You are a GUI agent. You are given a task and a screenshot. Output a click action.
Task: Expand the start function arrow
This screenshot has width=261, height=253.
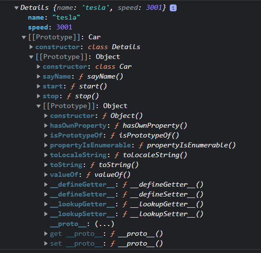point(38,86)
